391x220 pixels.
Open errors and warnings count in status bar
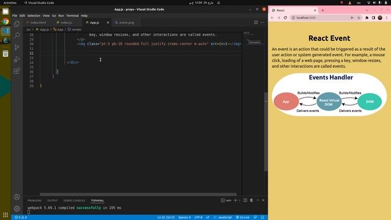tap(21, 218)
